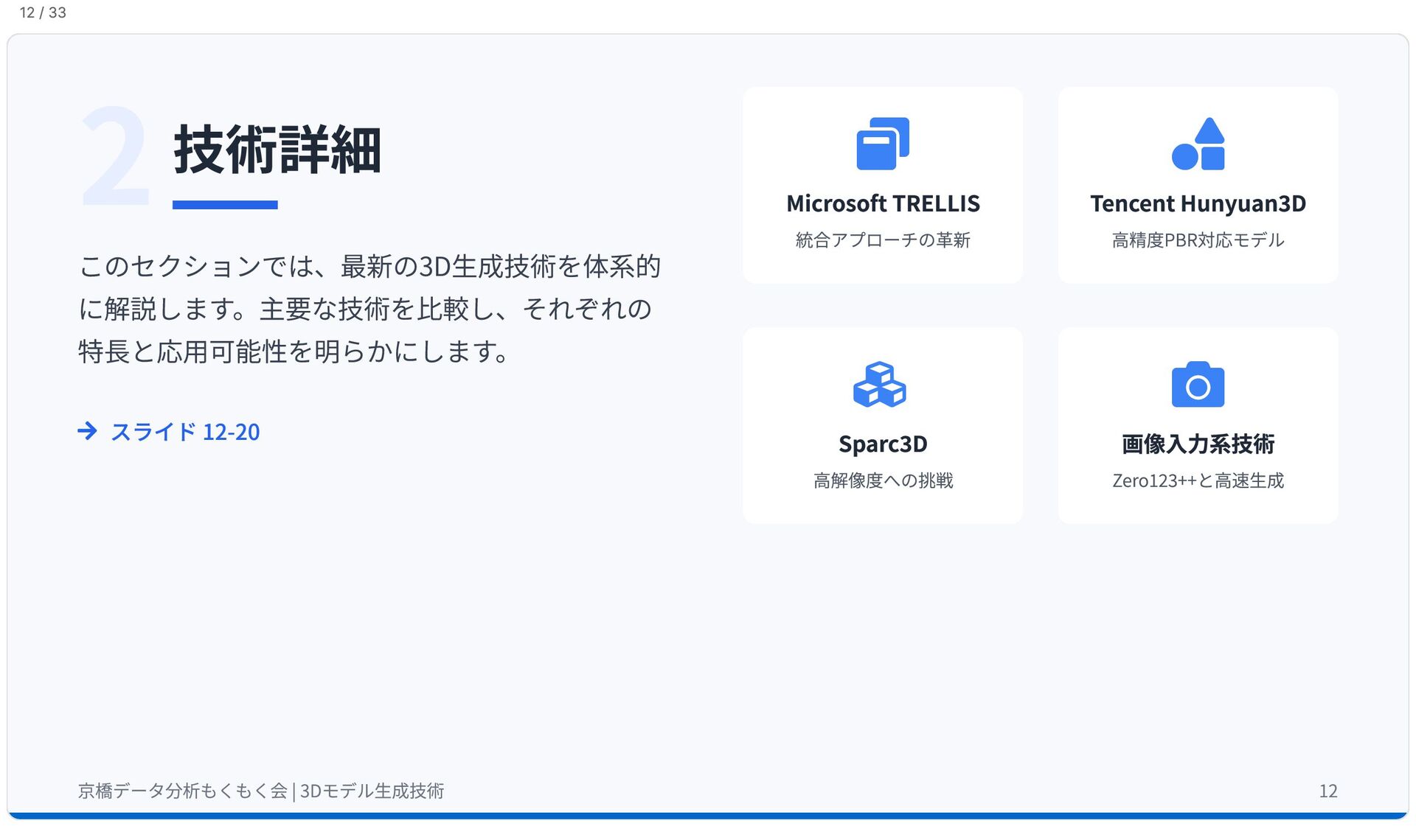Click the shapes icon above Tencent Hunyuan3D

click(1198, 144)
